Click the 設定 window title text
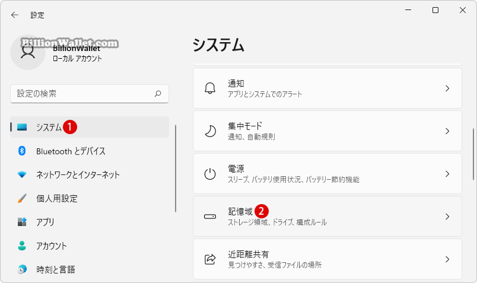The height and width of the screenshot is (283, 477). tap(37, 15)
